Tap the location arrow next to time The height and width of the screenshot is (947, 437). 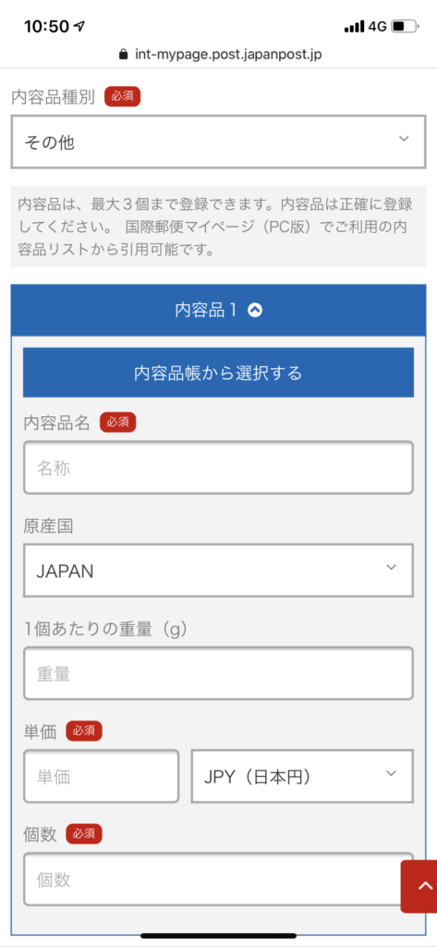pos(79,27)
